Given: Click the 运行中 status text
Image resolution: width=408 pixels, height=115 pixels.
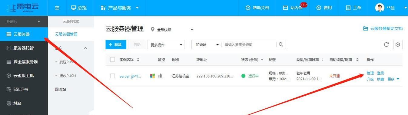Looking at the screenshot, I should [x=253, y=76].
